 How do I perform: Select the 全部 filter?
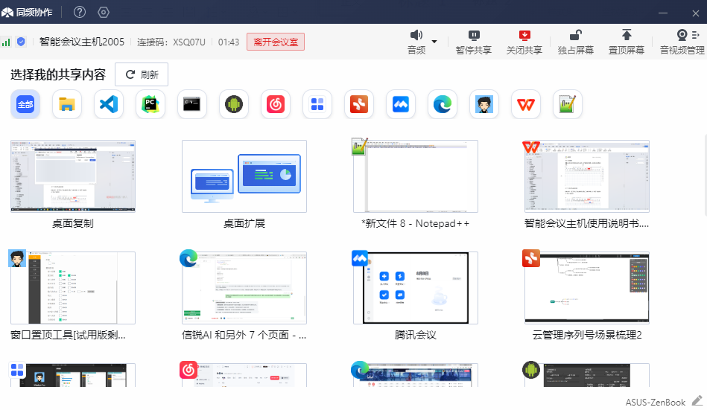[25, 104]
